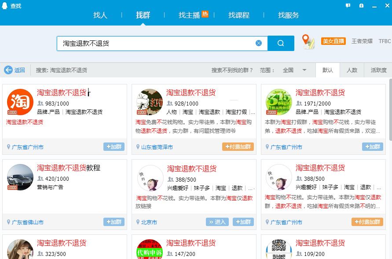Click +加群 on the 北京市 group
Viewport: 392px width, 259px height.
click(x=243, y=222)
